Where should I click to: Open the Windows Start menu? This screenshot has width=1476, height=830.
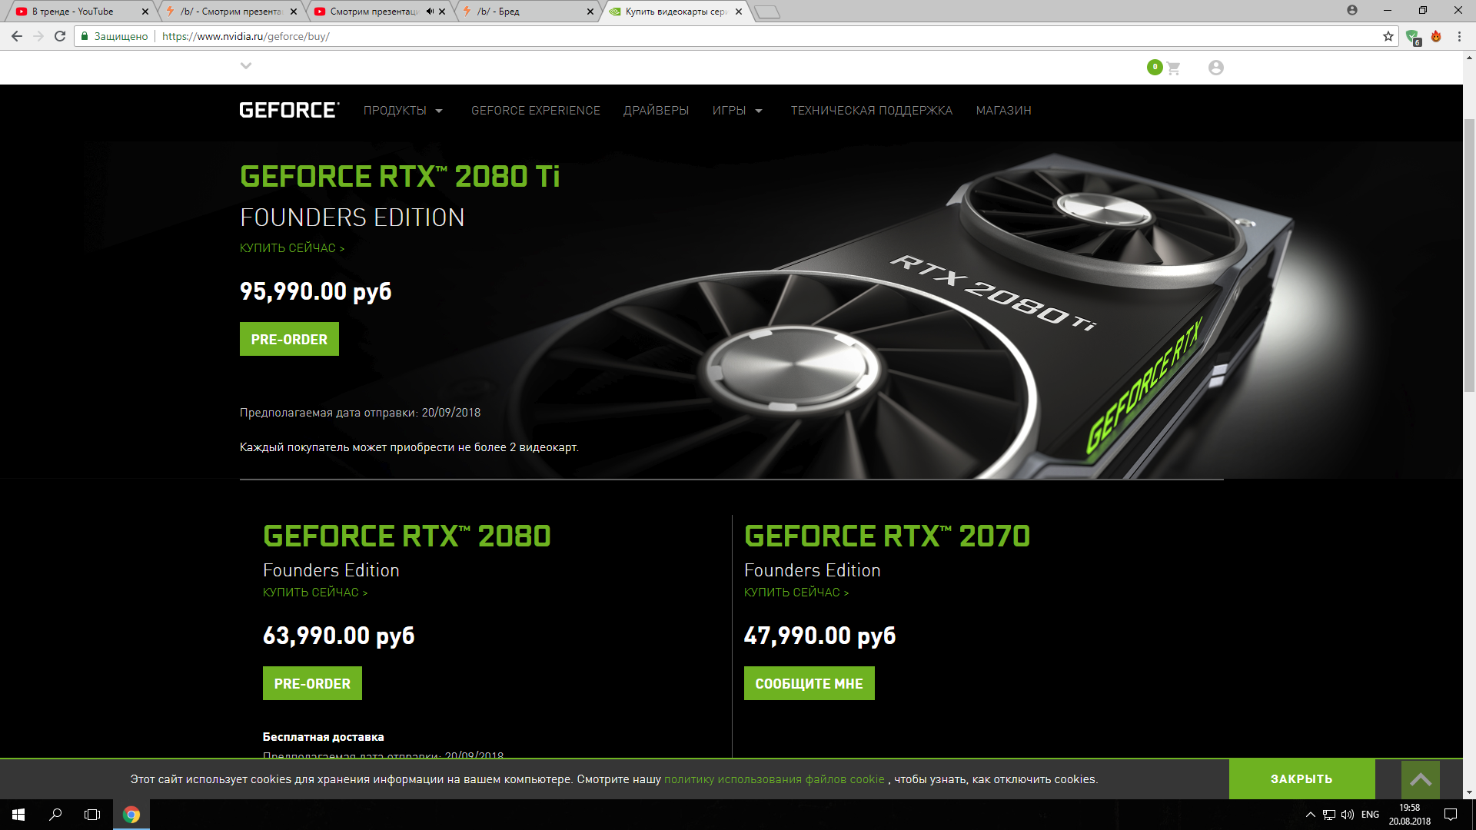click(18, 815)
